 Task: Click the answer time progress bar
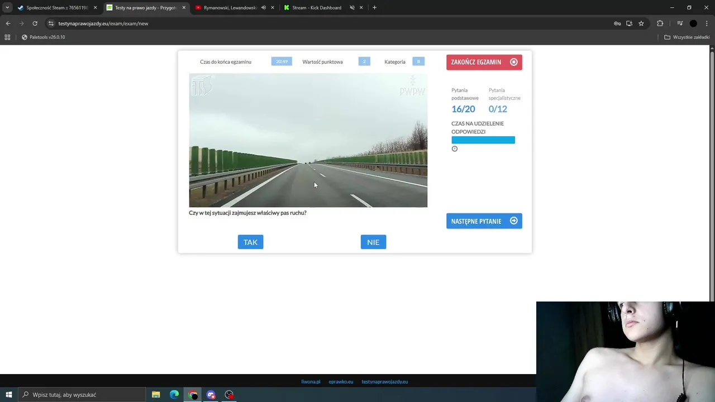483,140
